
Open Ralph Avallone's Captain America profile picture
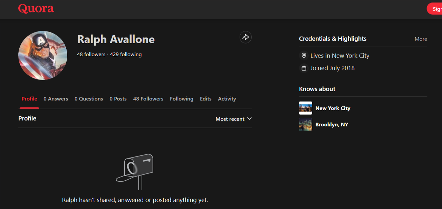tap(43, 55)
